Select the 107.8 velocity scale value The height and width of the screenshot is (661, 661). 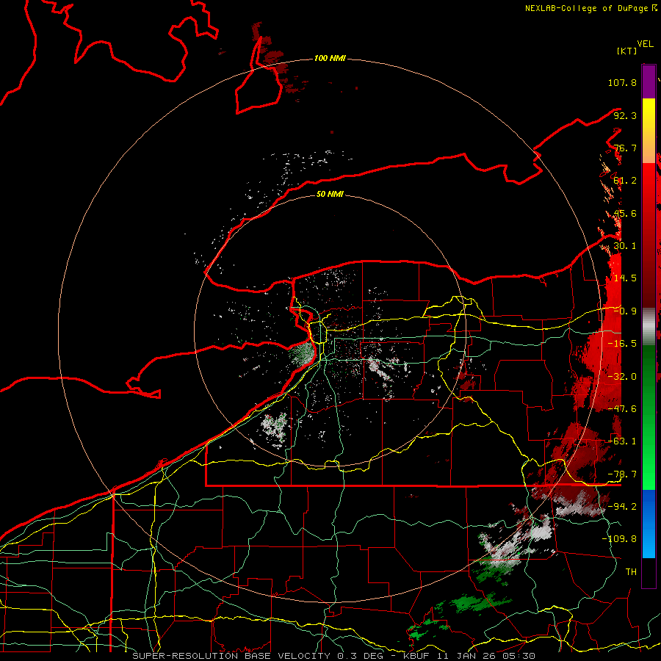pos(622,82)
